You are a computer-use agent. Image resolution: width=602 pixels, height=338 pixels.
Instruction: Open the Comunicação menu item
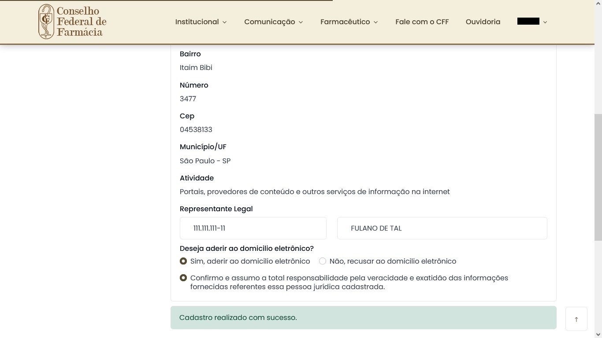(269, 22)
